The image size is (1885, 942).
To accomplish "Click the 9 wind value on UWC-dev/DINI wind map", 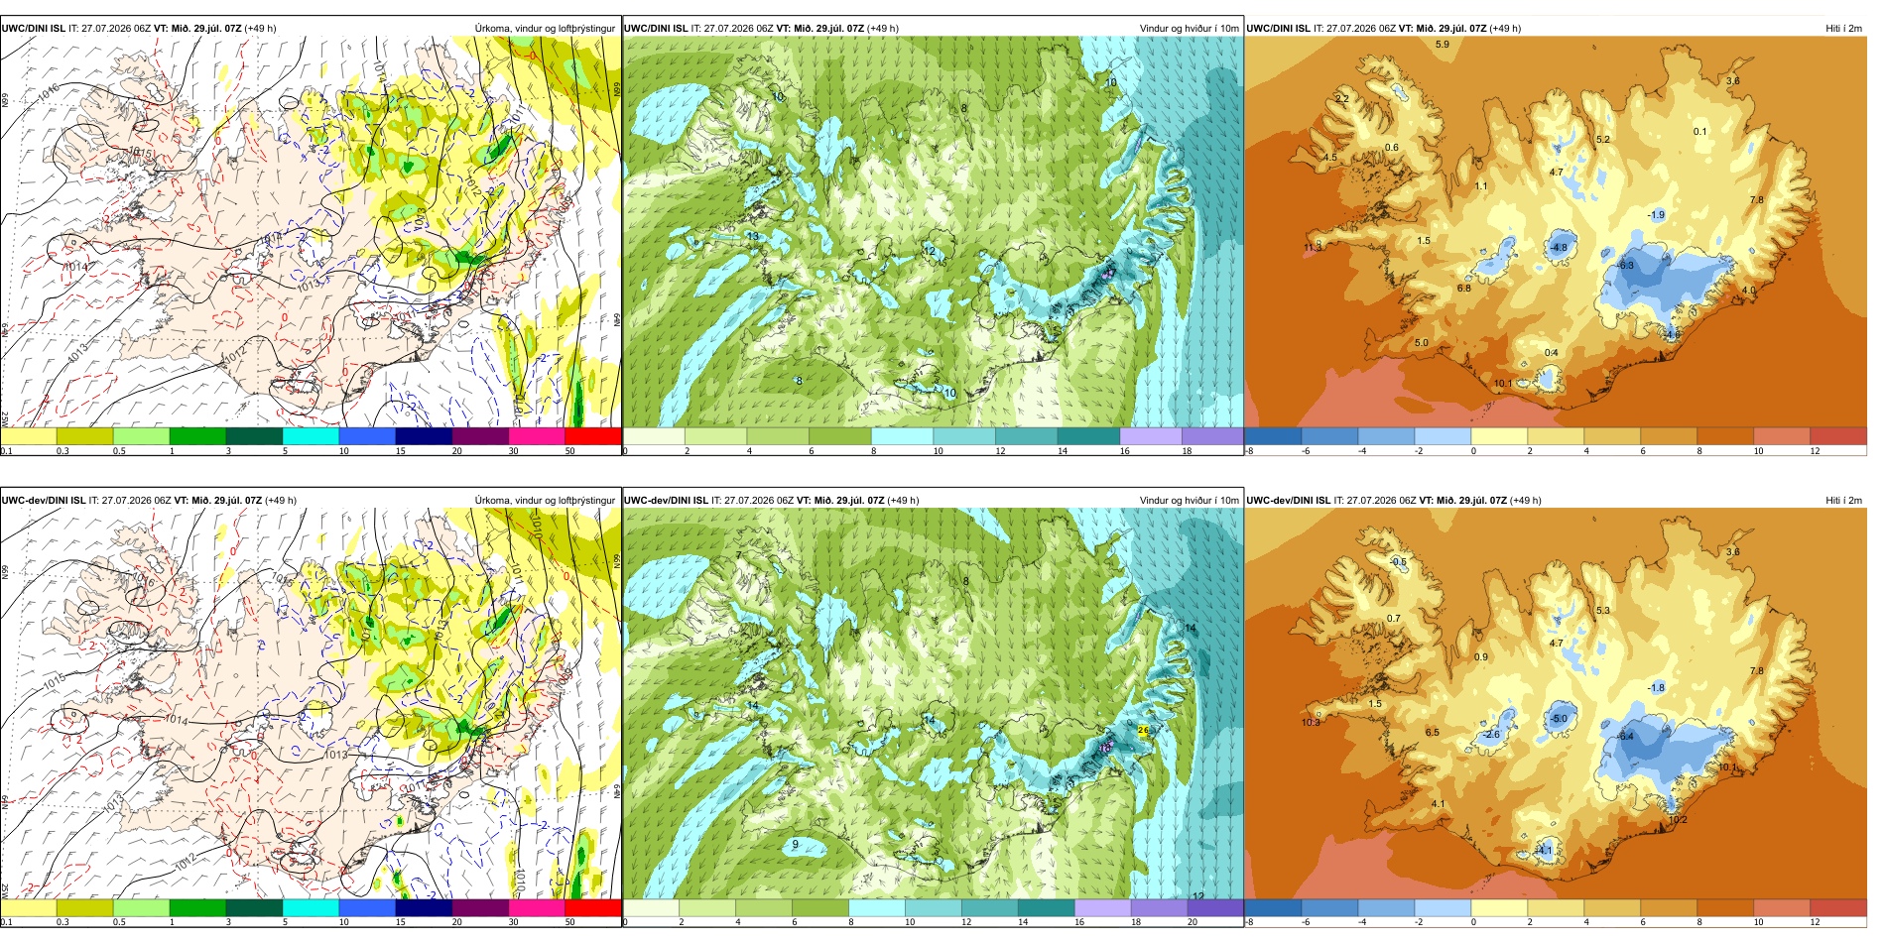I will 795,845.
